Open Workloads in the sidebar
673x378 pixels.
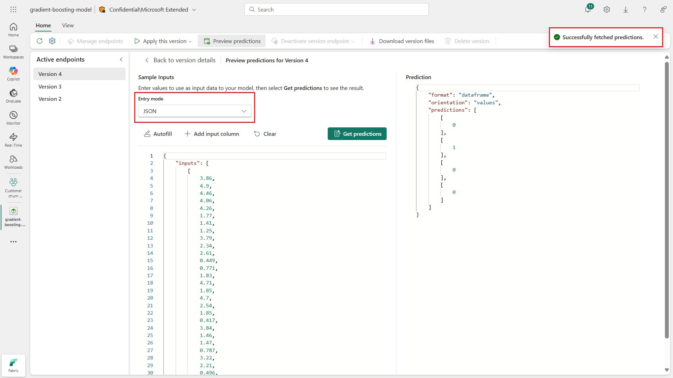(x=13, y=162)
